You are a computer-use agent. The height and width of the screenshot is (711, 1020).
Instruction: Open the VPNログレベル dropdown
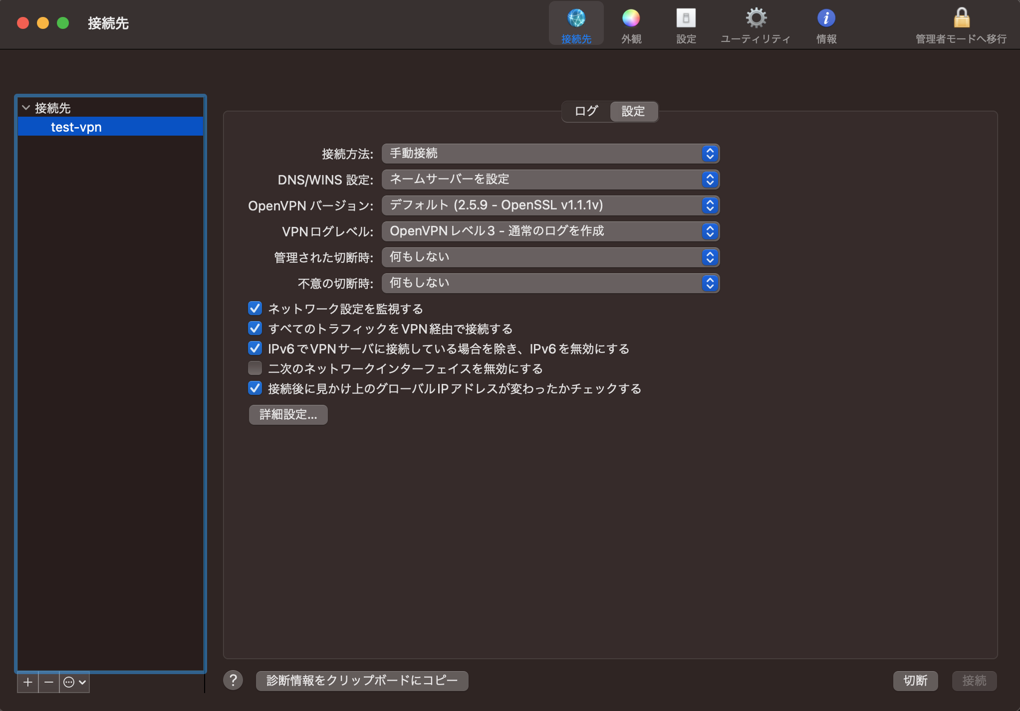tap(550, 231)
